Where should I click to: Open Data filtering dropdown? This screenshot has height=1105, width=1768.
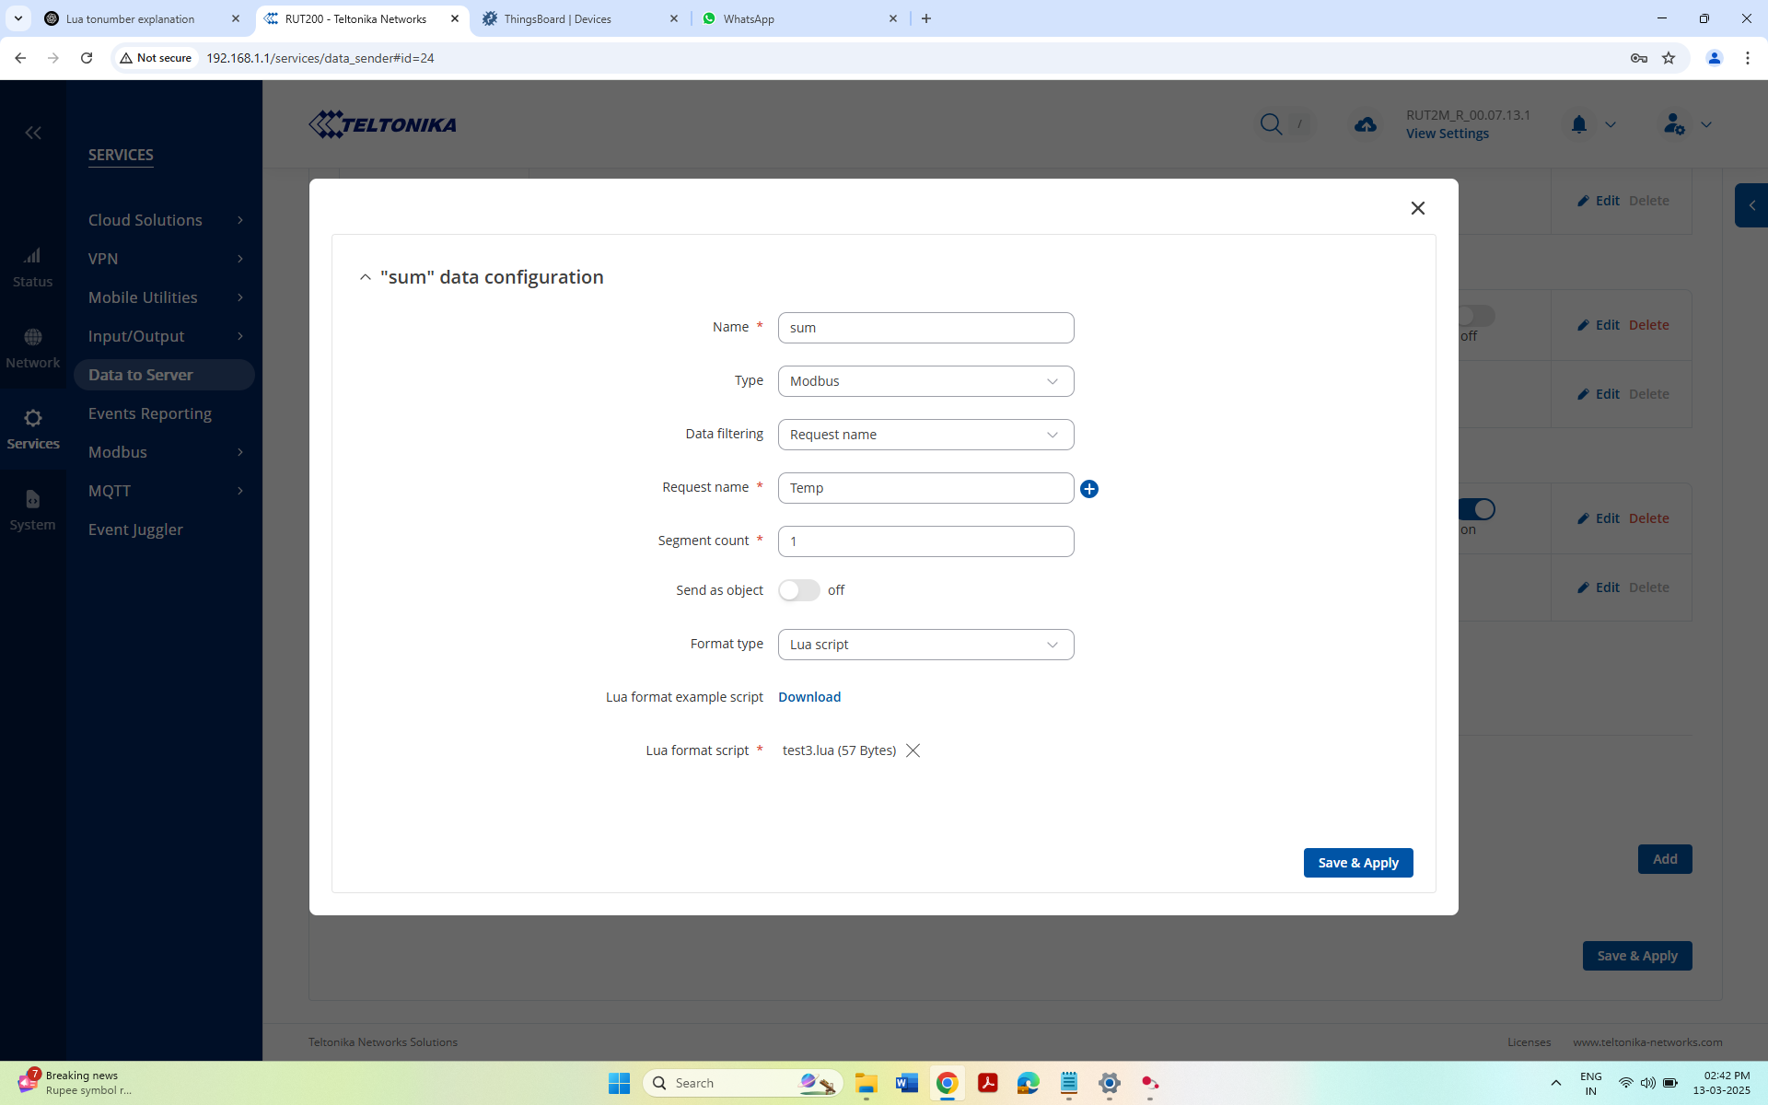pos(925,435)
